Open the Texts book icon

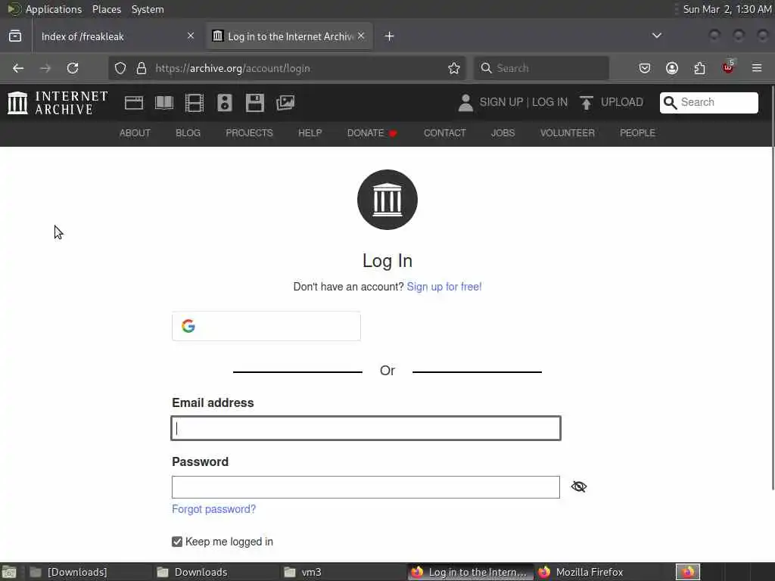click(x=164, y=103)
